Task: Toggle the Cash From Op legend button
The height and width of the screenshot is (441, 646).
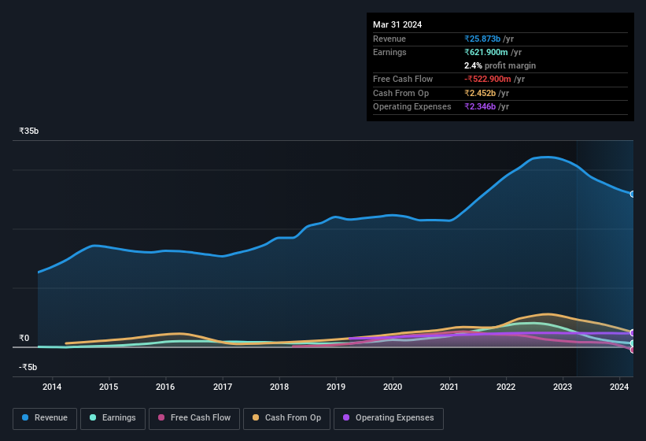Action: (286, 418)
